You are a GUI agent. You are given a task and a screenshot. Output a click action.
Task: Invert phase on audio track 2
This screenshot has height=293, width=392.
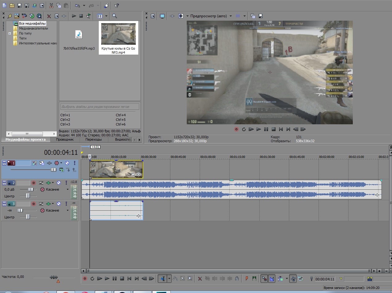(41, 183)
